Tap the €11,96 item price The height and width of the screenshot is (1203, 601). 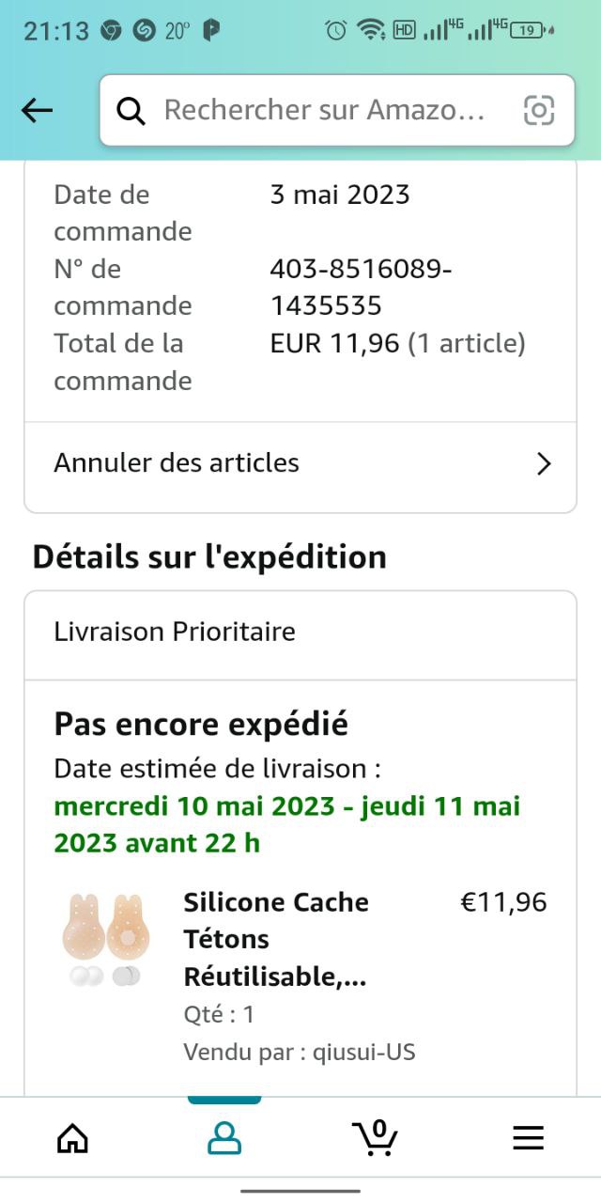tap(502, 902)
